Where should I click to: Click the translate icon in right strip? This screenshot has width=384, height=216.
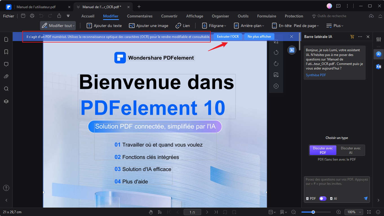click(378, 67)
